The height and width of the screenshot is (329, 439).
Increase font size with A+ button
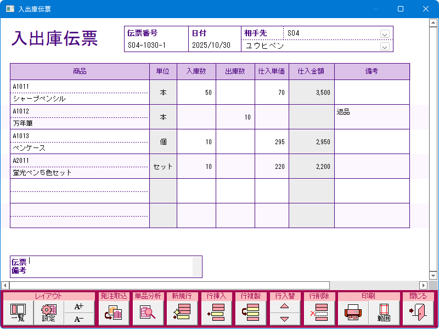pos(79,307)
